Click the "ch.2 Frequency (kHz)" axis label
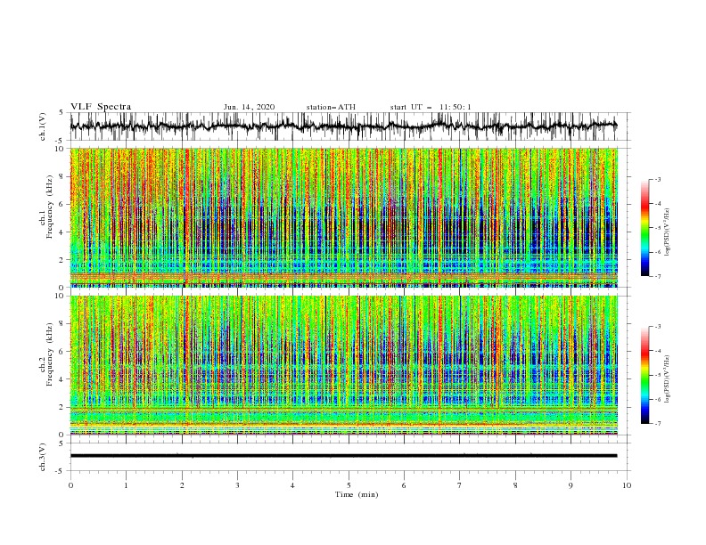 click(x=46, y=354)
